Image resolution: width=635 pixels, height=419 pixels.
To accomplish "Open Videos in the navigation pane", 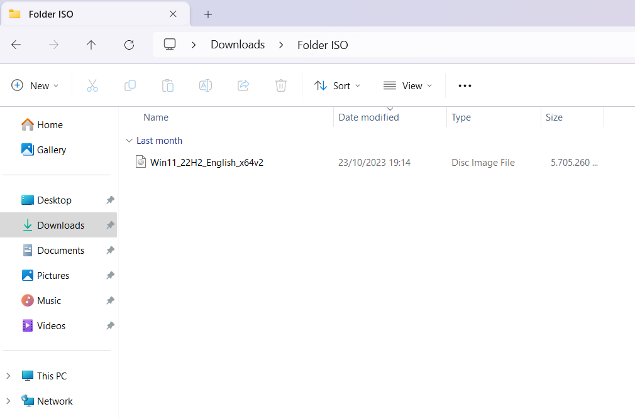I will tap(43, 325).
